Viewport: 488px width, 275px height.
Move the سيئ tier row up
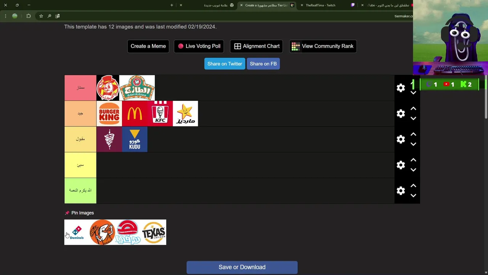coord(413,160)
